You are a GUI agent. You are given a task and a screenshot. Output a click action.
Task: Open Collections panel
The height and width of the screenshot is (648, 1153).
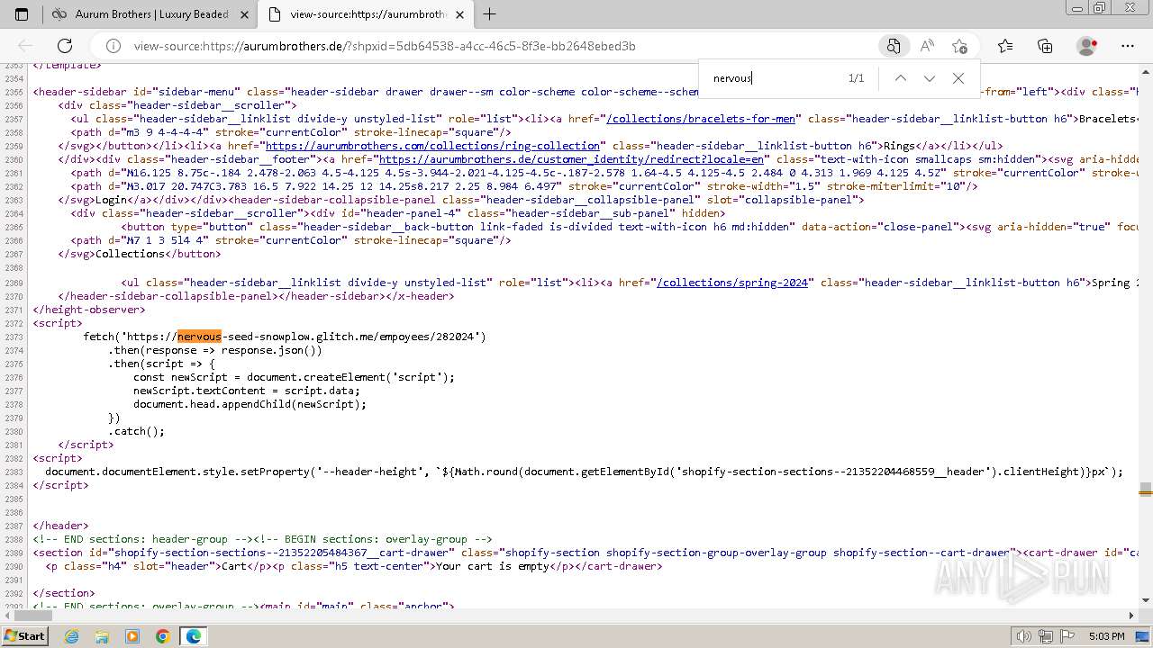[x=1045, y=46]
